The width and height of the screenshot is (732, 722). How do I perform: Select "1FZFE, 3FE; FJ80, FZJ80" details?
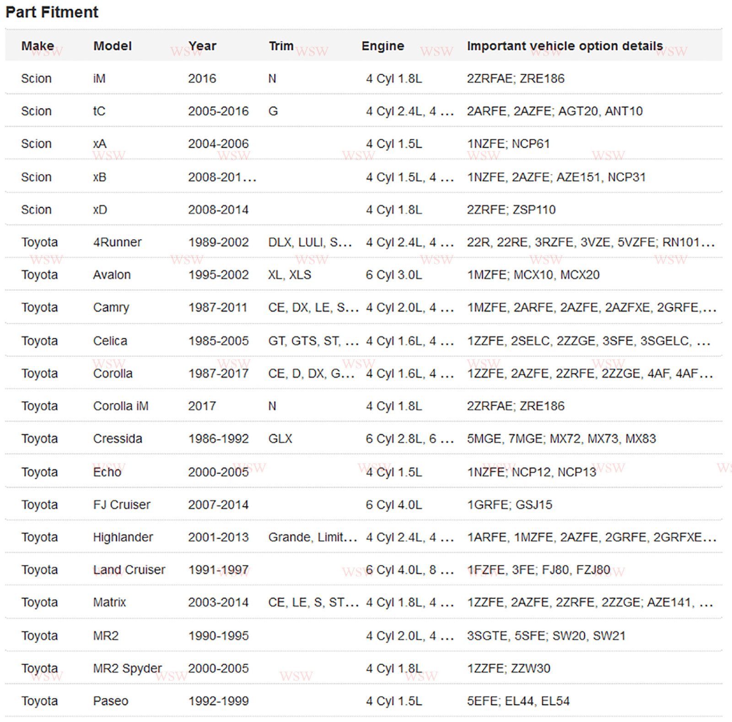538,570
